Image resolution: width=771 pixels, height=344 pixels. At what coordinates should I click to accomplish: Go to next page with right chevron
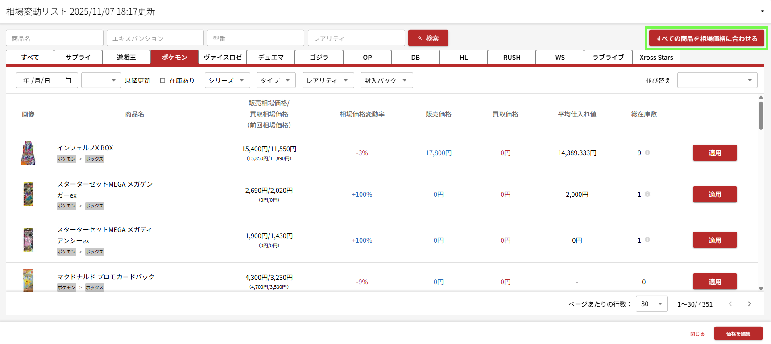749,304
